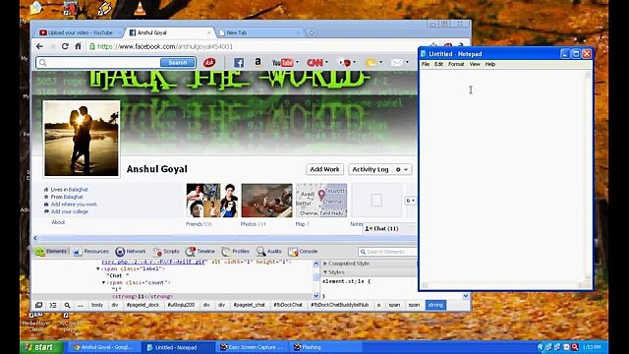Open CNN toolbar dropdown arrow
This screenshot has height=354, width=629.
326,63
